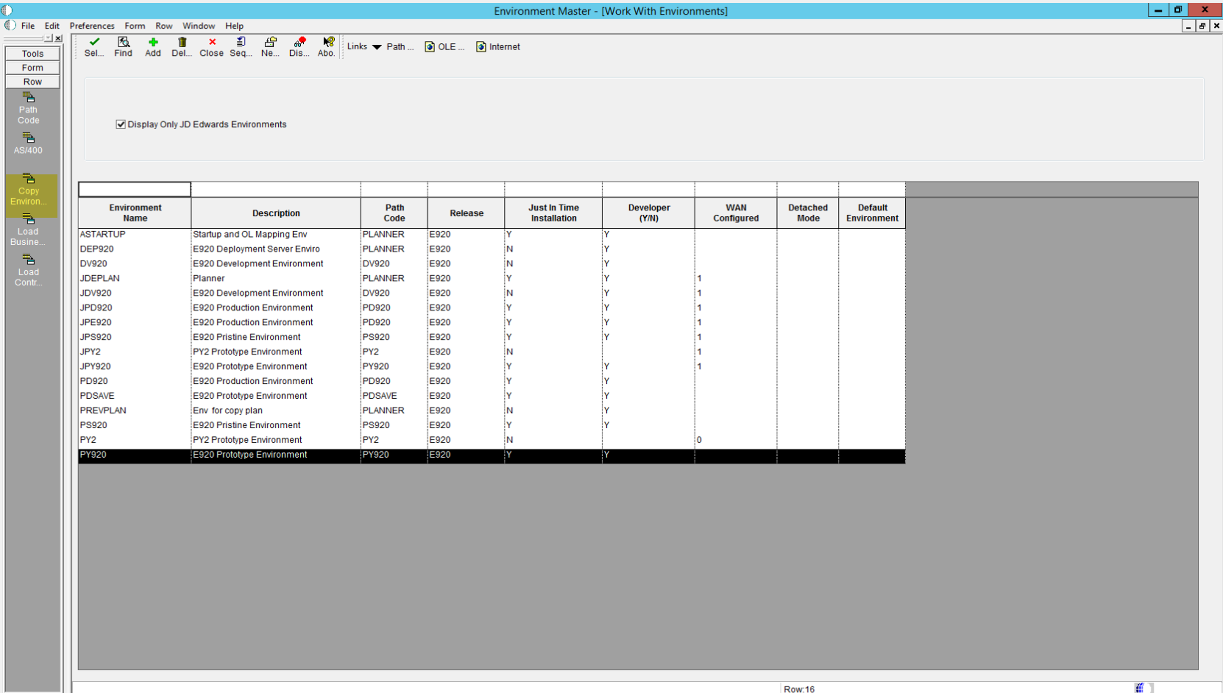Open the AS/400 row exit
1223x693 pixels.
pyautogui.click(x=28, y=143)
